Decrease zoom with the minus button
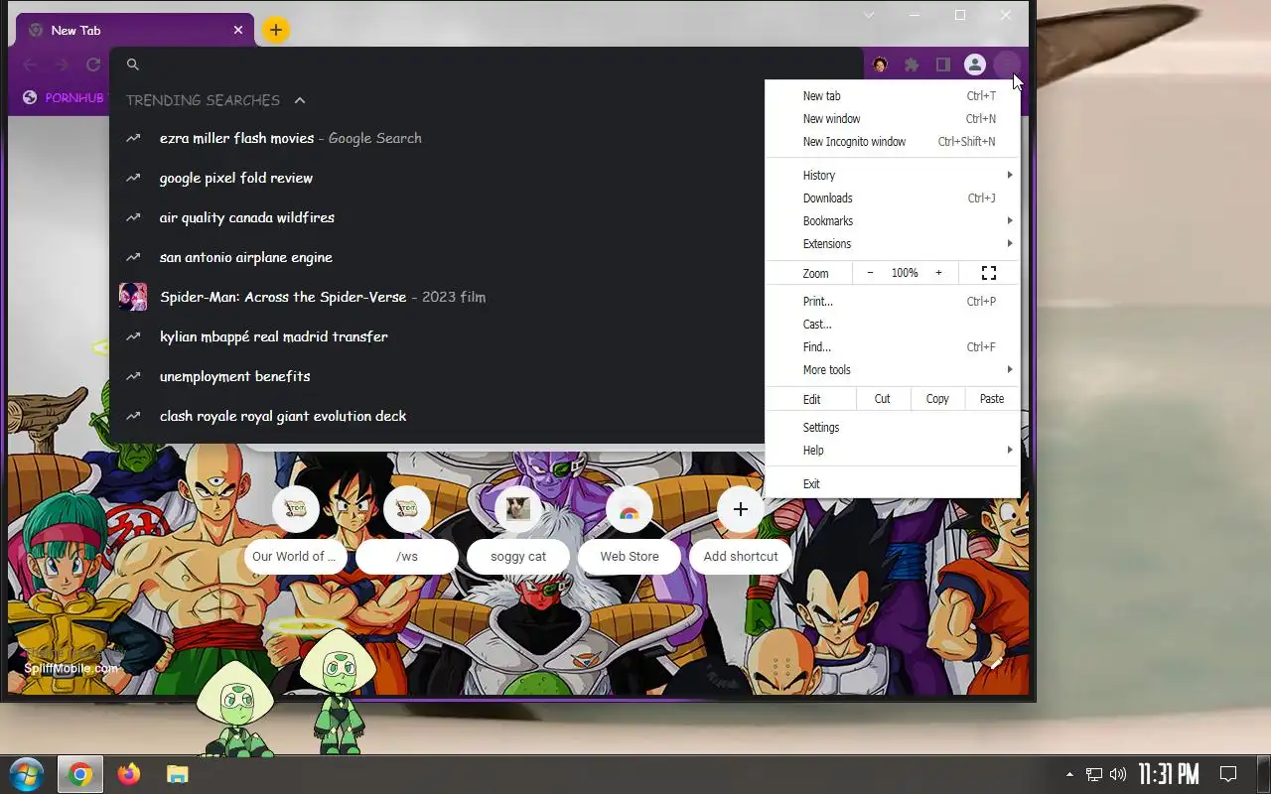 point(871,273)
